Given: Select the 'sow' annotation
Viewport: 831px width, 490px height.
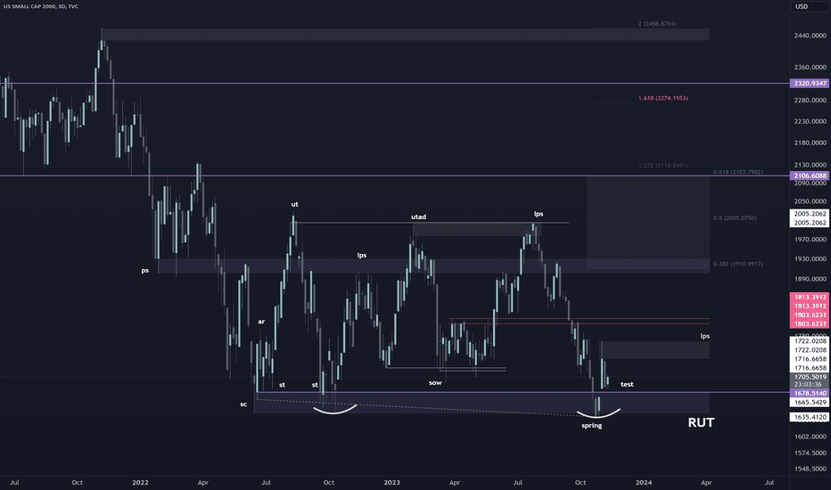Looking at the screenshot, I should pos(435,382).
